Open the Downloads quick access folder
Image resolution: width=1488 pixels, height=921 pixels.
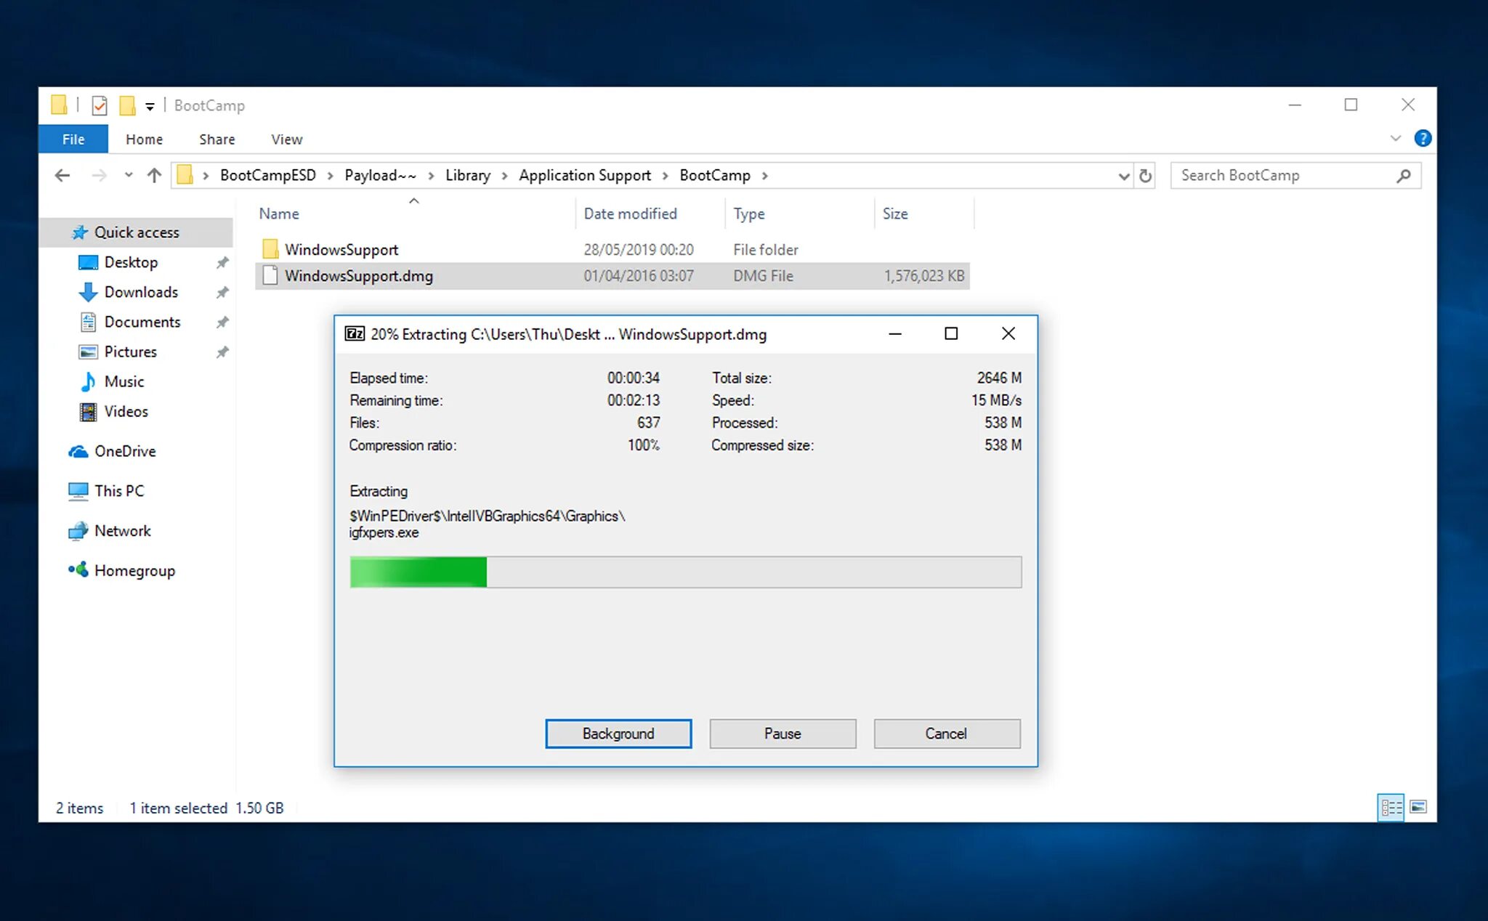coord(141,292)
